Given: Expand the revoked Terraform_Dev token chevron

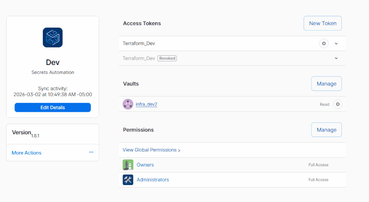Looking at the screenshot, I should coord(336,58).
